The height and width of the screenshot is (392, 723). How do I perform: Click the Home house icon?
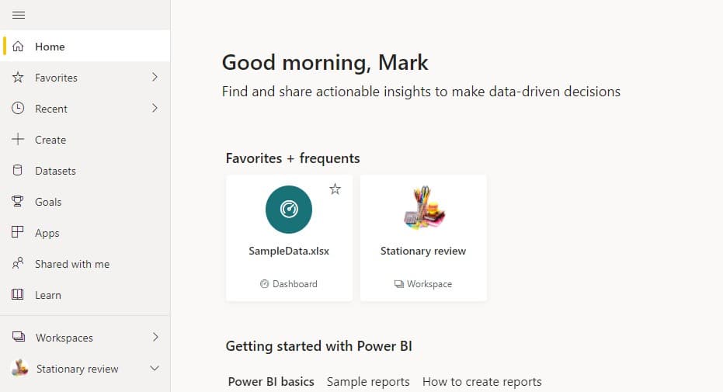pos(18,46)
